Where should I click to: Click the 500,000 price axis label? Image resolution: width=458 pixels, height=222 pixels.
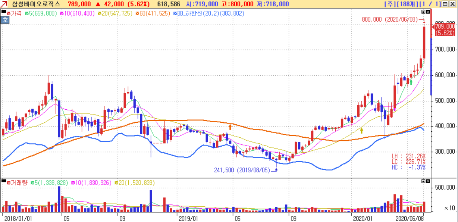pos(445,100)
